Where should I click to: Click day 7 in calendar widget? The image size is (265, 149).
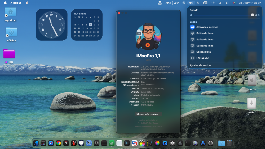pyautogui.click(x=90, y=25)
